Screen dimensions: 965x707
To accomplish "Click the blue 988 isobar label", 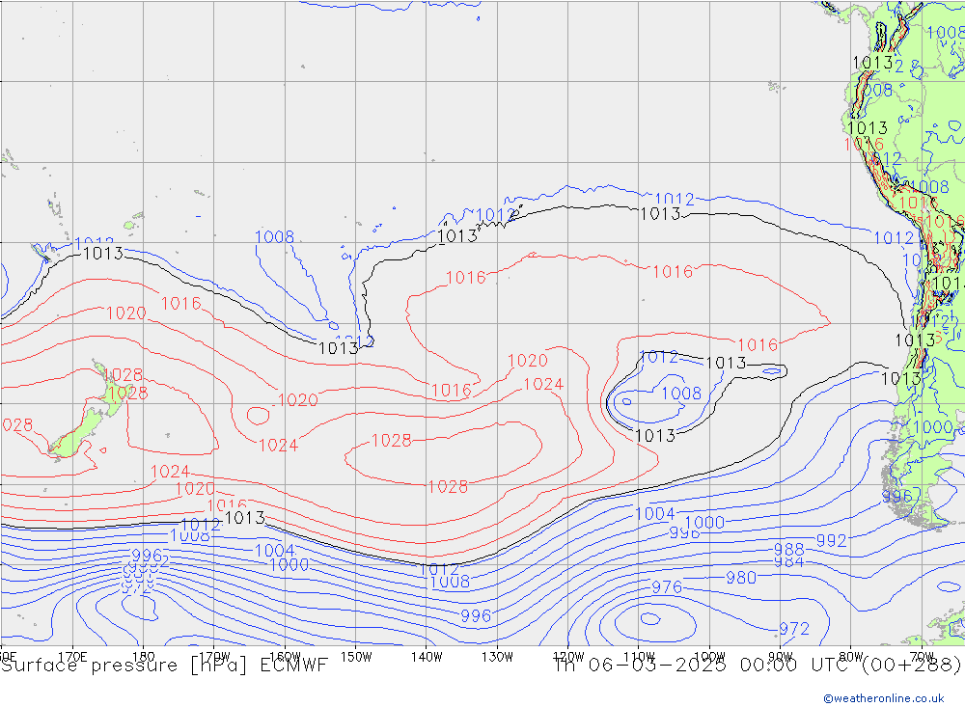I will point(789,549).
